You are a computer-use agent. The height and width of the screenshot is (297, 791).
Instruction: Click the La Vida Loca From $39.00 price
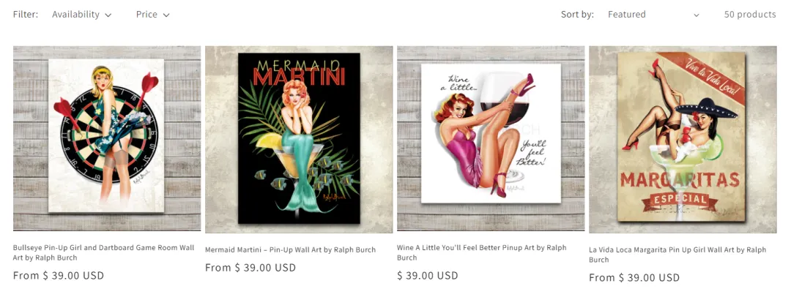pyautogui.click(x=634, y=277)
